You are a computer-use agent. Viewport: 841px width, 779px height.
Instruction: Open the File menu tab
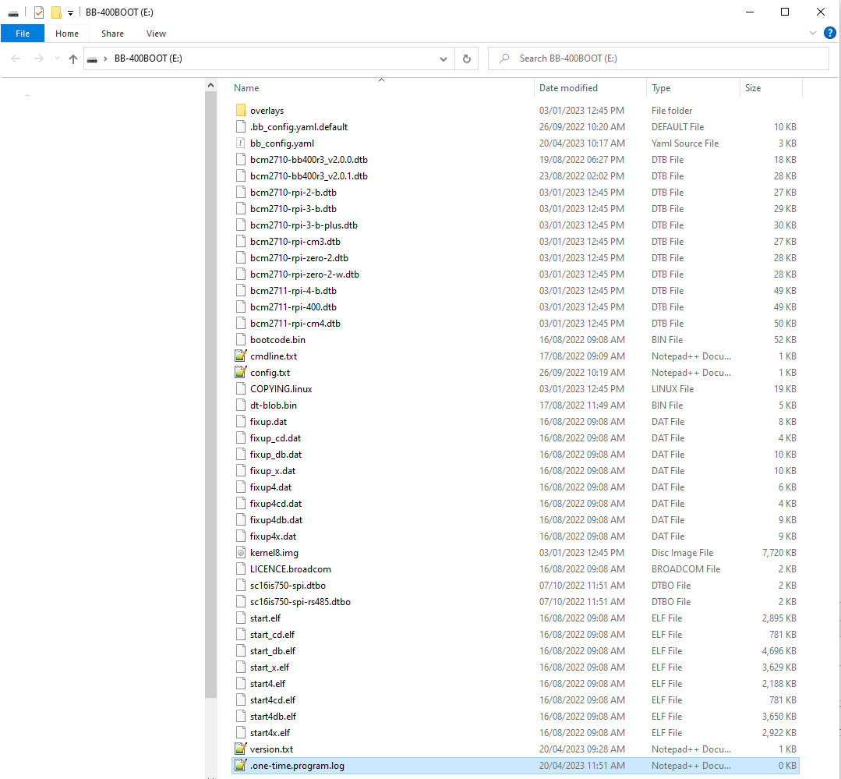click(23, 34)
